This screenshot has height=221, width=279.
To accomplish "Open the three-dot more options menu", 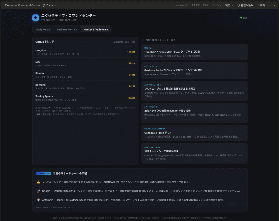I will click(x=269, y=5).
